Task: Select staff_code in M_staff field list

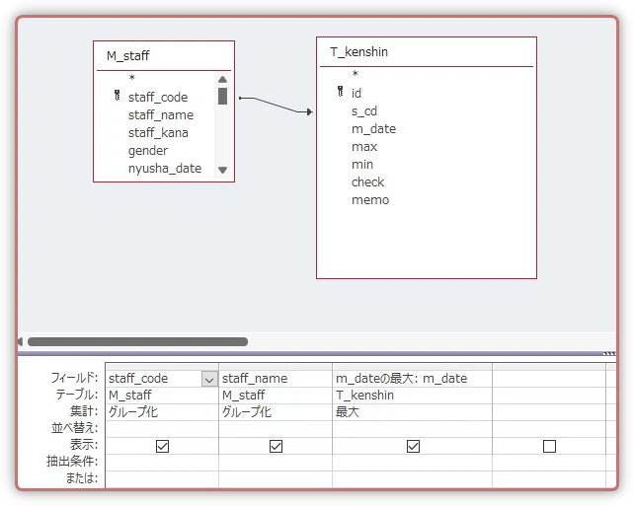Action: pos(158,98)
